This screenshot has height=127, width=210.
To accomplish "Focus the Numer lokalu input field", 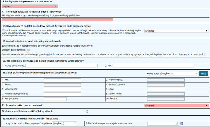I will click(166, 94).
